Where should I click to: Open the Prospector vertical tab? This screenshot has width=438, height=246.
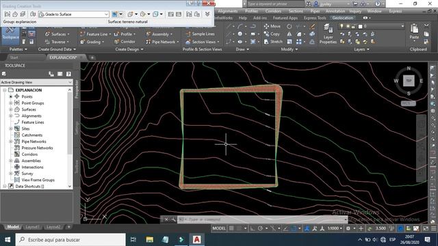[x=77, y=90]
